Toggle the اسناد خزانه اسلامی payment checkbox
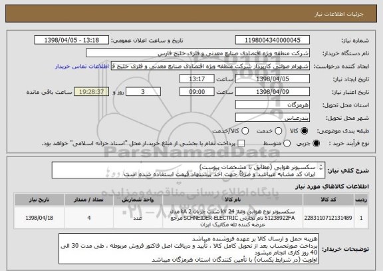This screenshot has height=271, width=383. (x=241, y=144)
